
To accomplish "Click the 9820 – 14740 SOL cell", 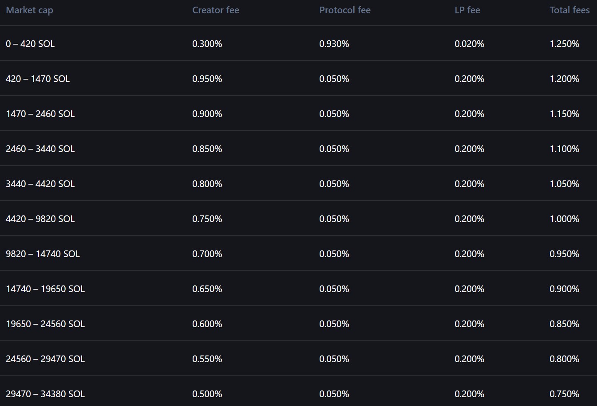I will tap(43, 254).
